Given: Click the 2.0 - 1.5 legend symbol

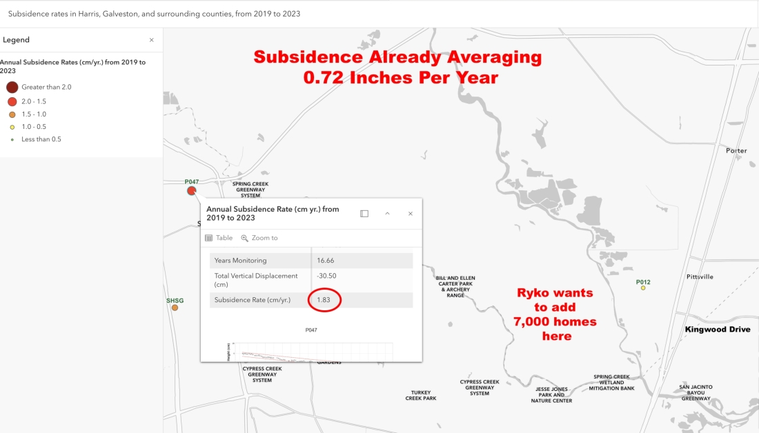Looking at the screenshot, I should click(12, 101).
